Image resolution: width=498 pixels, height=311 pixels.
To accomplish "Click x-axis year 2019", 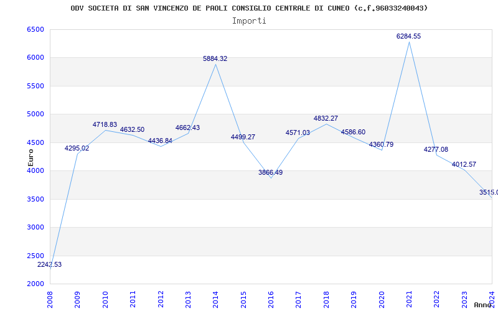I will coord(354,299).
